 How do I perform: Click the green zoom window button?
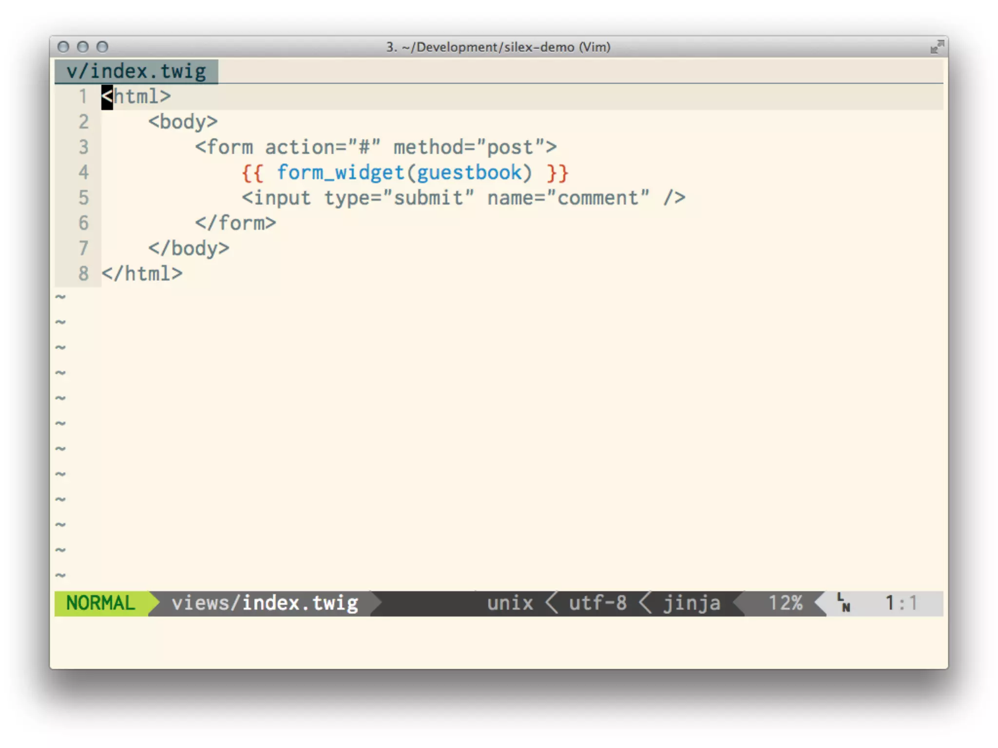coord(102,47)
